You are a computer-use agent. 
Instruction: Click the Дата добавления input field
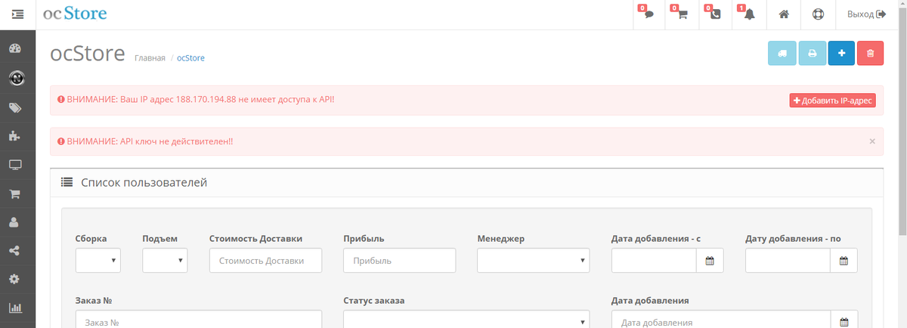721,320
